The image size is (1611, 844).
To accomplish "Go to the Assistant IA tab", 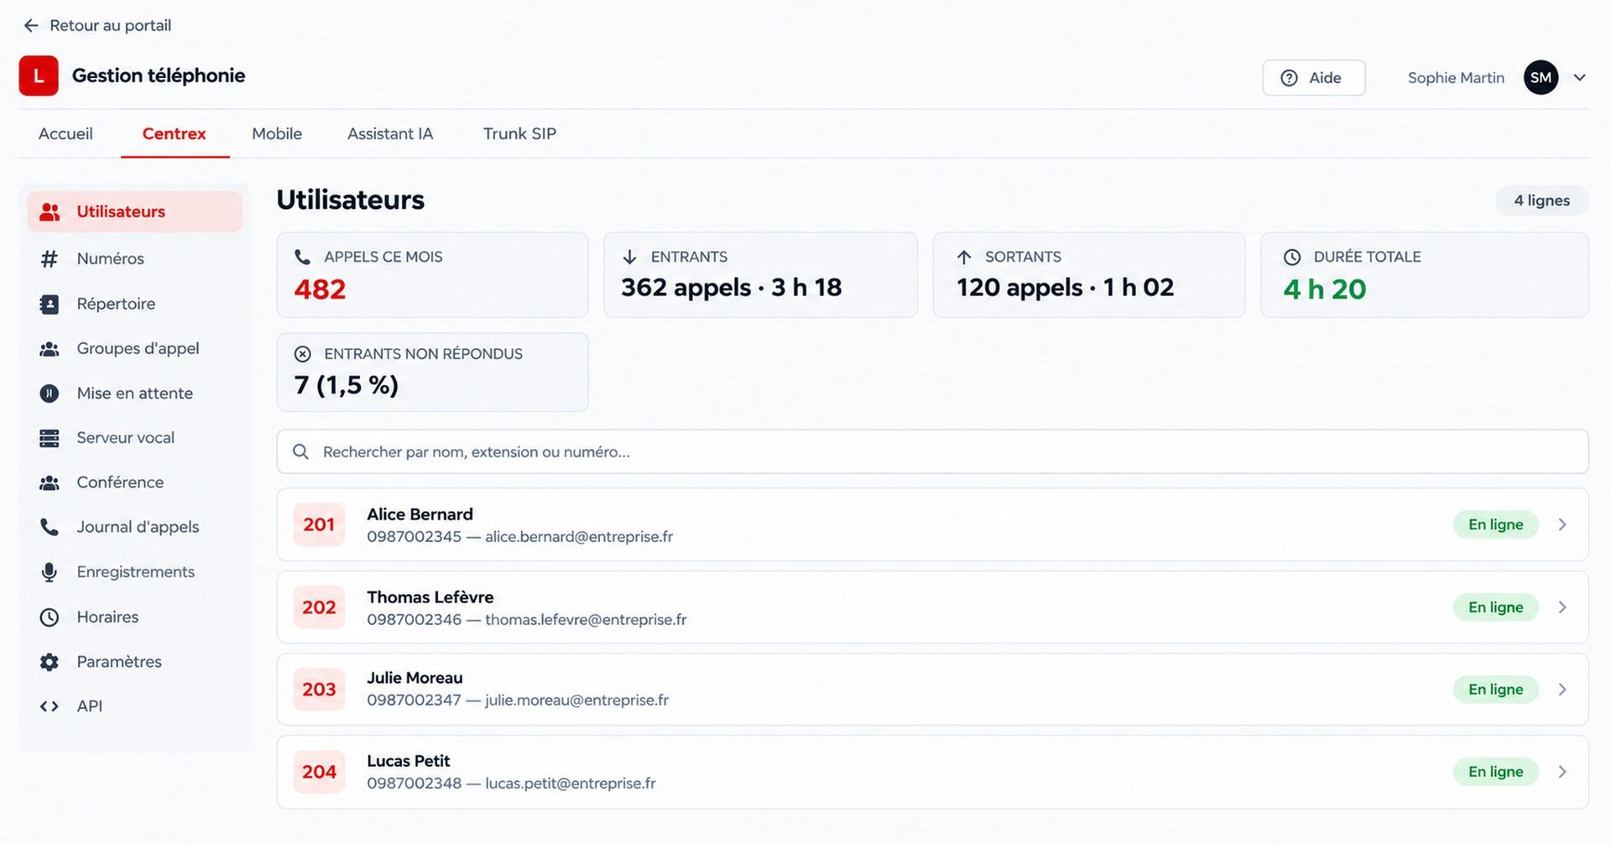I will pos(390,134).
